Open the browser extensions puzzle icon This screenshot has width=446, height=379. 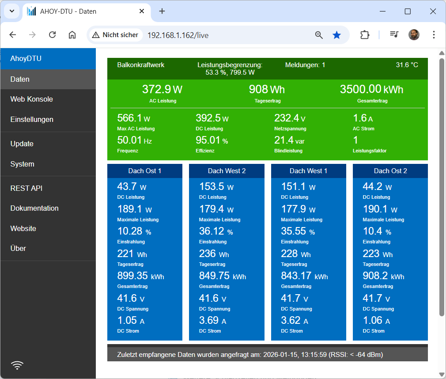[x=364, y=35]
